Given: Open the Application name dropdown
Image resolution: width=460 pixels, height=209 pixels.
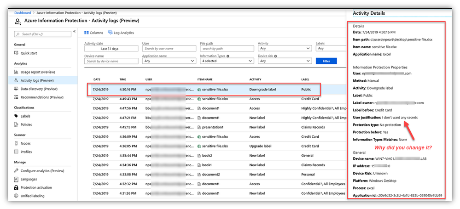Looking at the screenshot, I should click(169, 61).
